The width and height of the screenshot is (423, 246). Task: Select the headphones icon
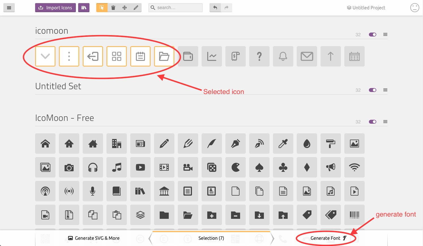[x=93, y=167]
